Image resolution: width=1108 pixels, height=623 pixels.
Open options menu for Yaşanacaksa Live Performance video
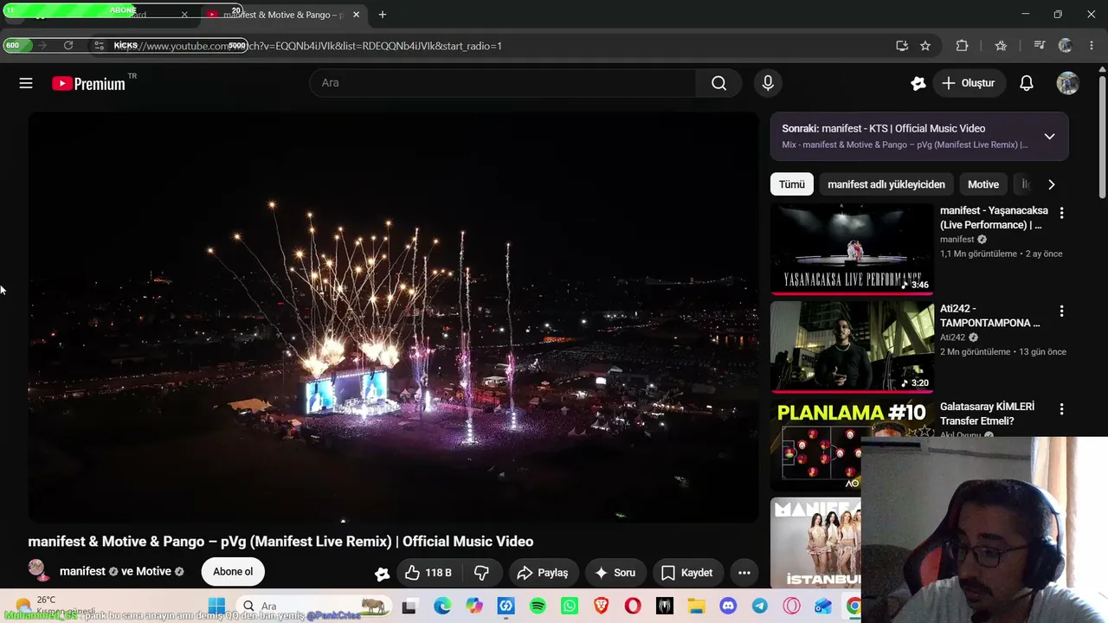tap(1061, 212)
